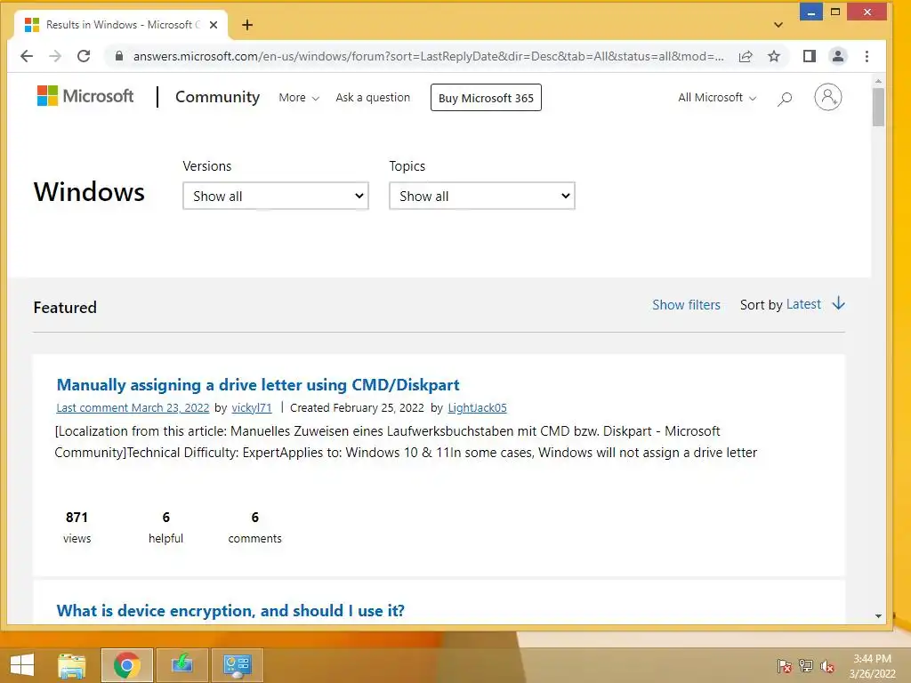
Task: Open Last comment March 23, 2022 link
Action: point(133,407)
